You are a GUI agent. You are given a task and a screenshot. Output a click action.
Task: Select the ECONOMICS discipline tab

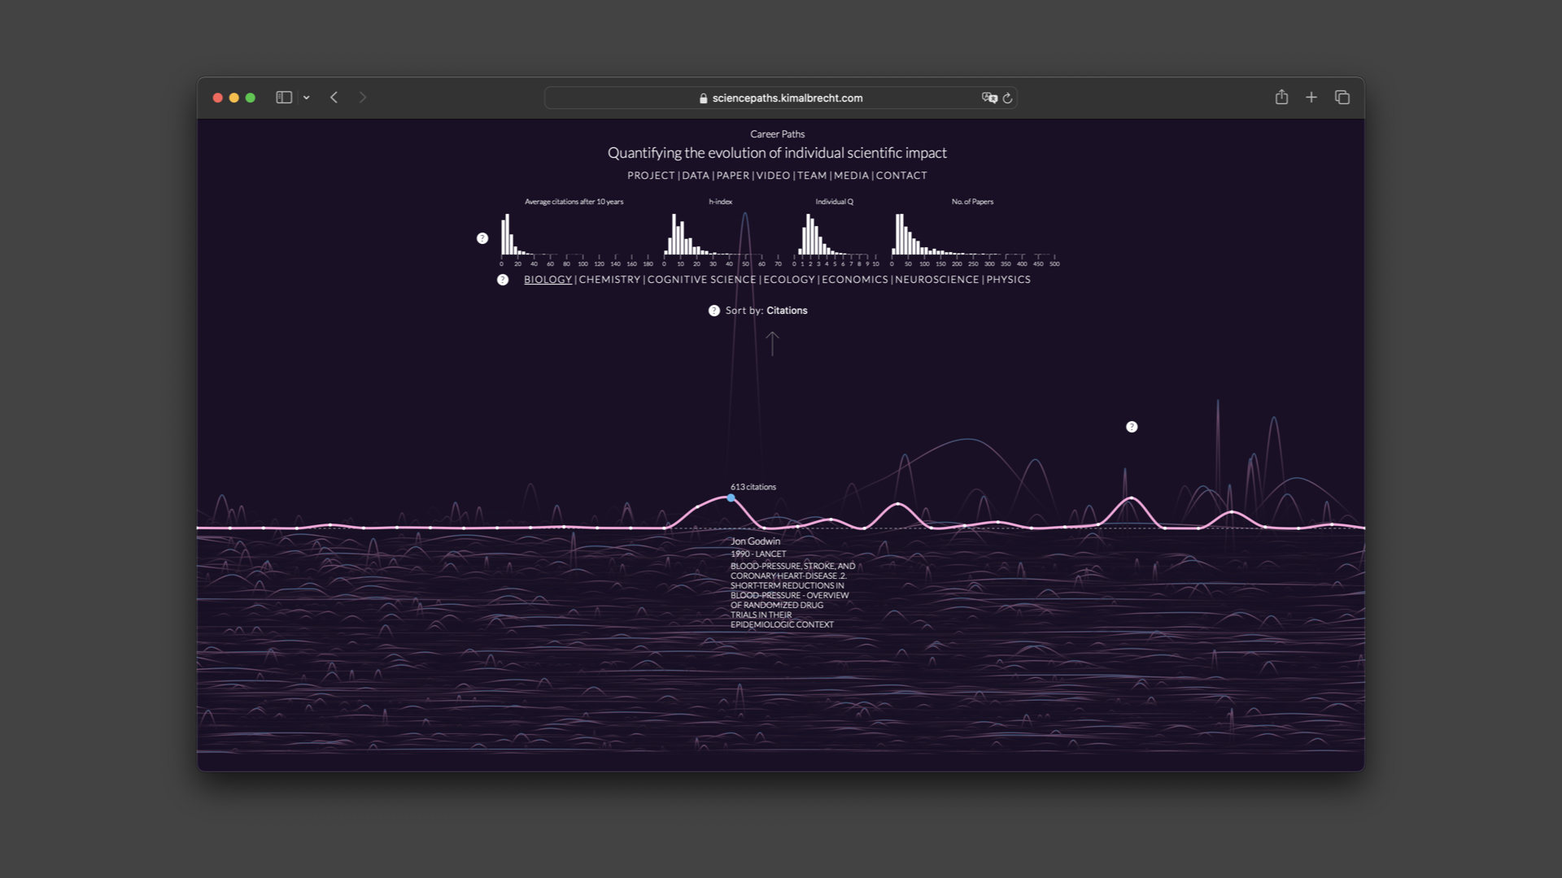pos(855,280)
